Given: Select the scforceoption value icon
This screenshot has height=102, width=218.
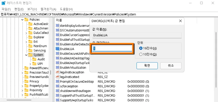Looking at the screenshot, I should click(x=57, y=86).
